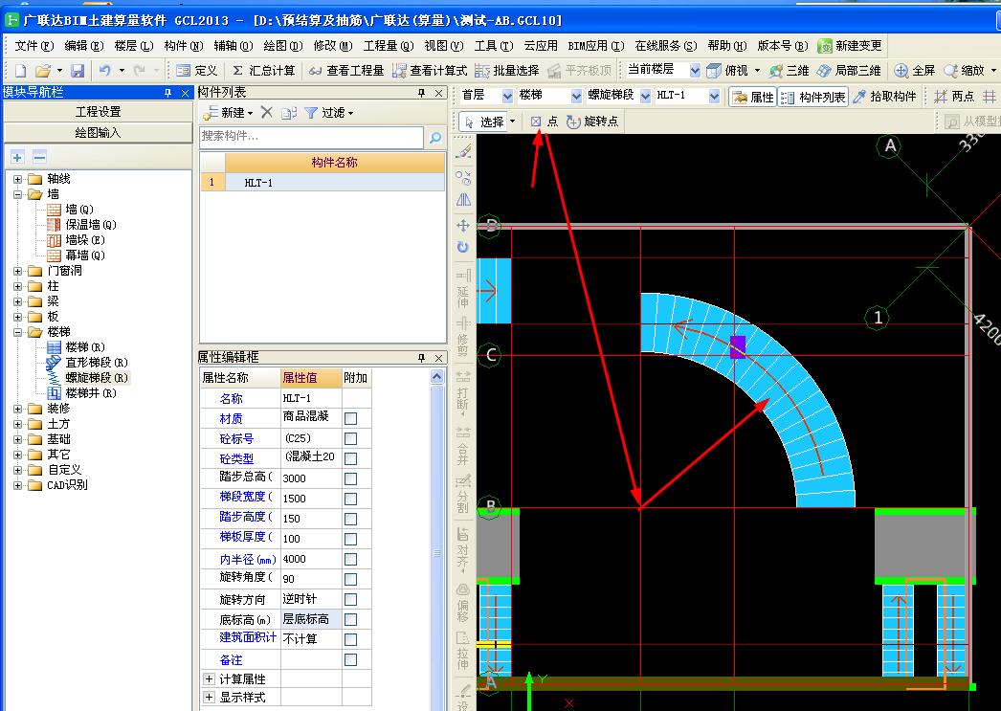Click the 汇总计算 button

263,71
